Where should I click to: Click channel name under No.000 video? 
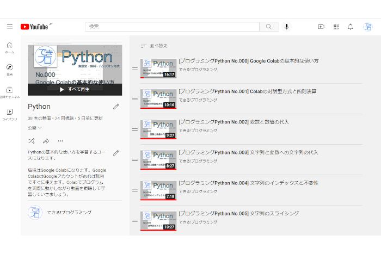click(x=198, y=70)
